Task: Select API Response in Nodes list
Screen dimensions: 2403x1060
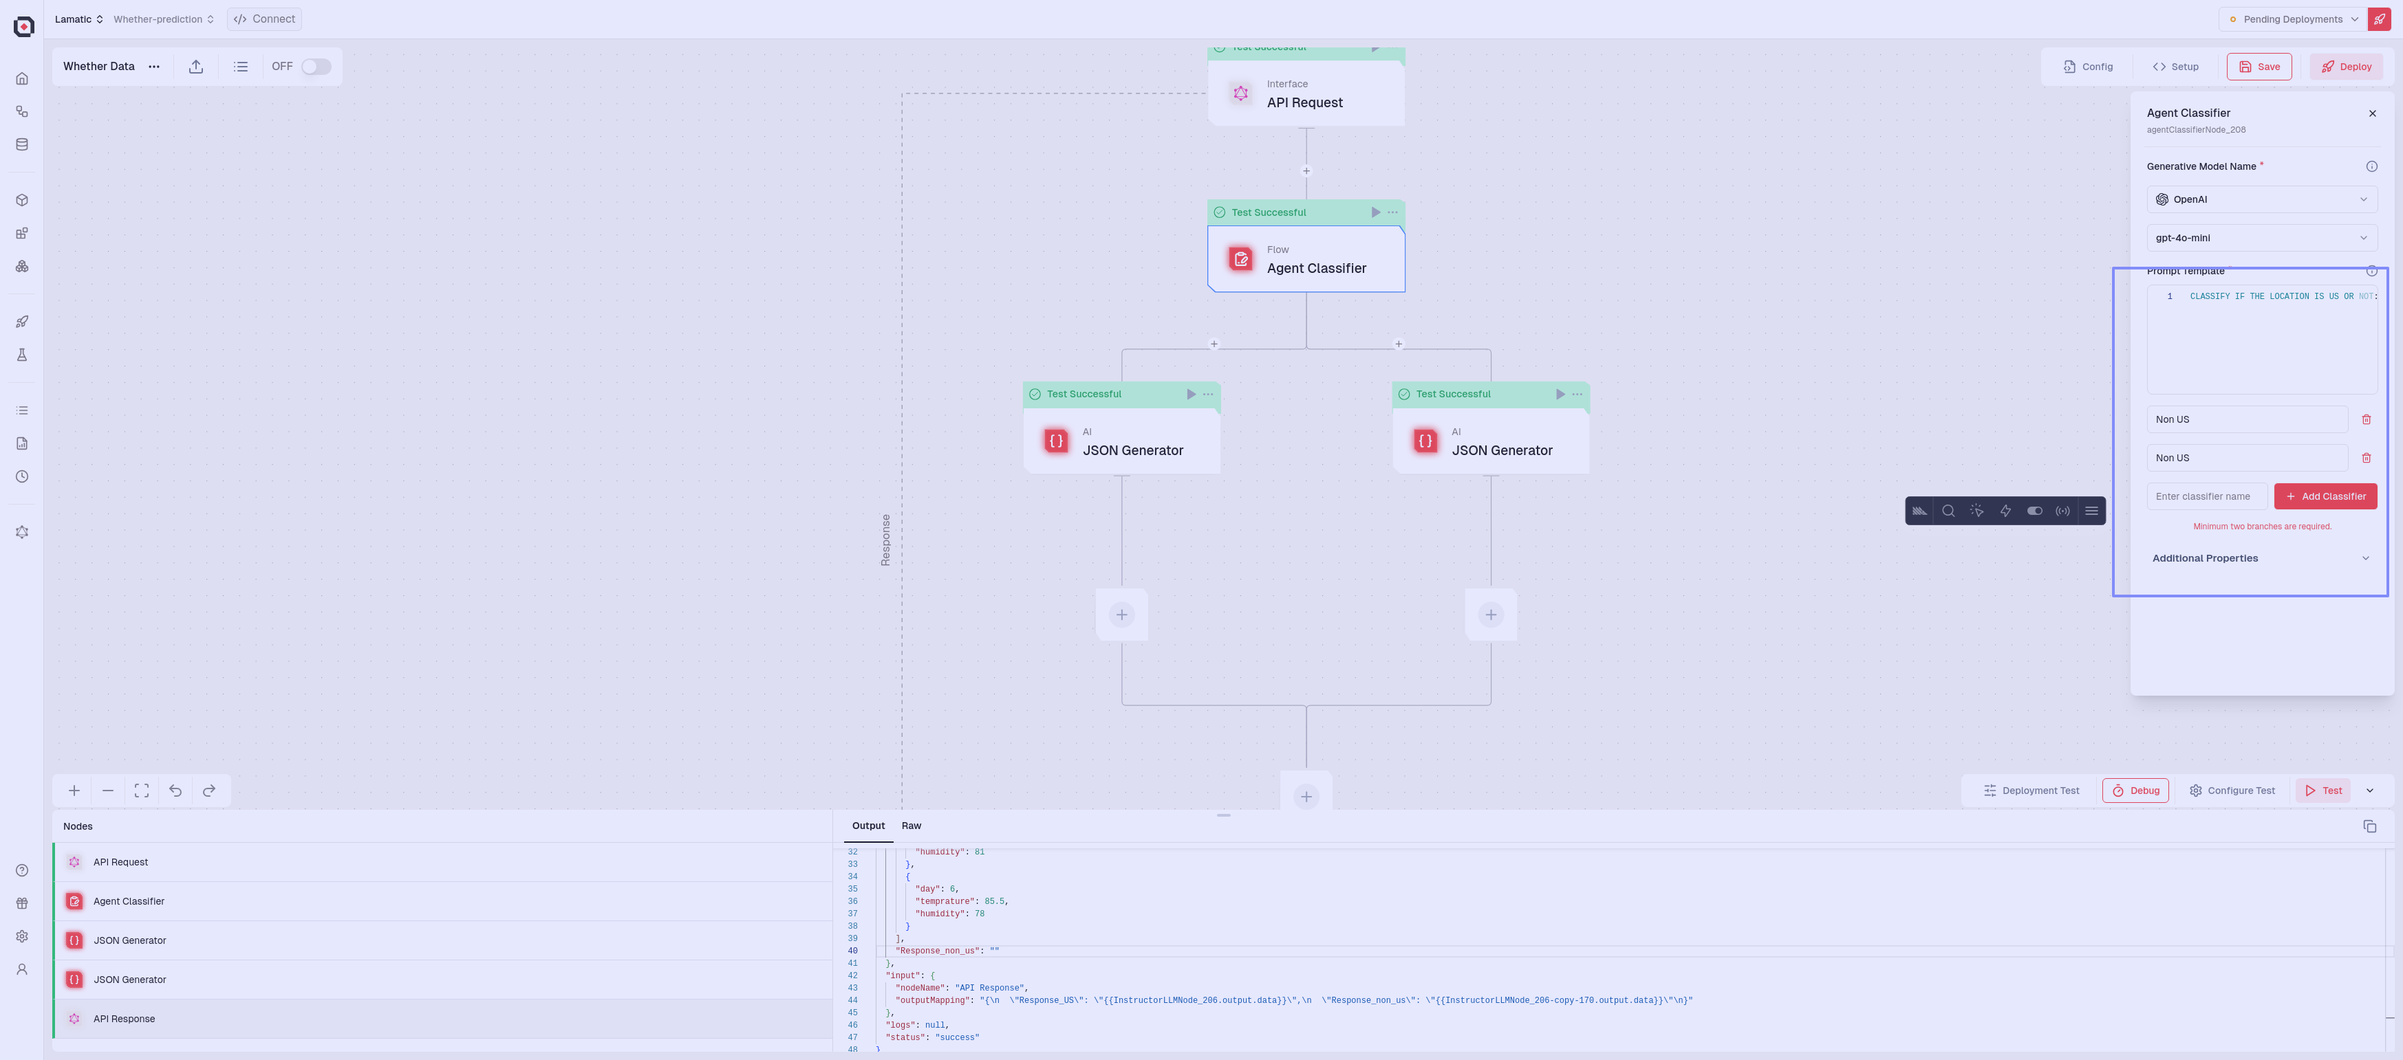Action: tap(124, 1019)
